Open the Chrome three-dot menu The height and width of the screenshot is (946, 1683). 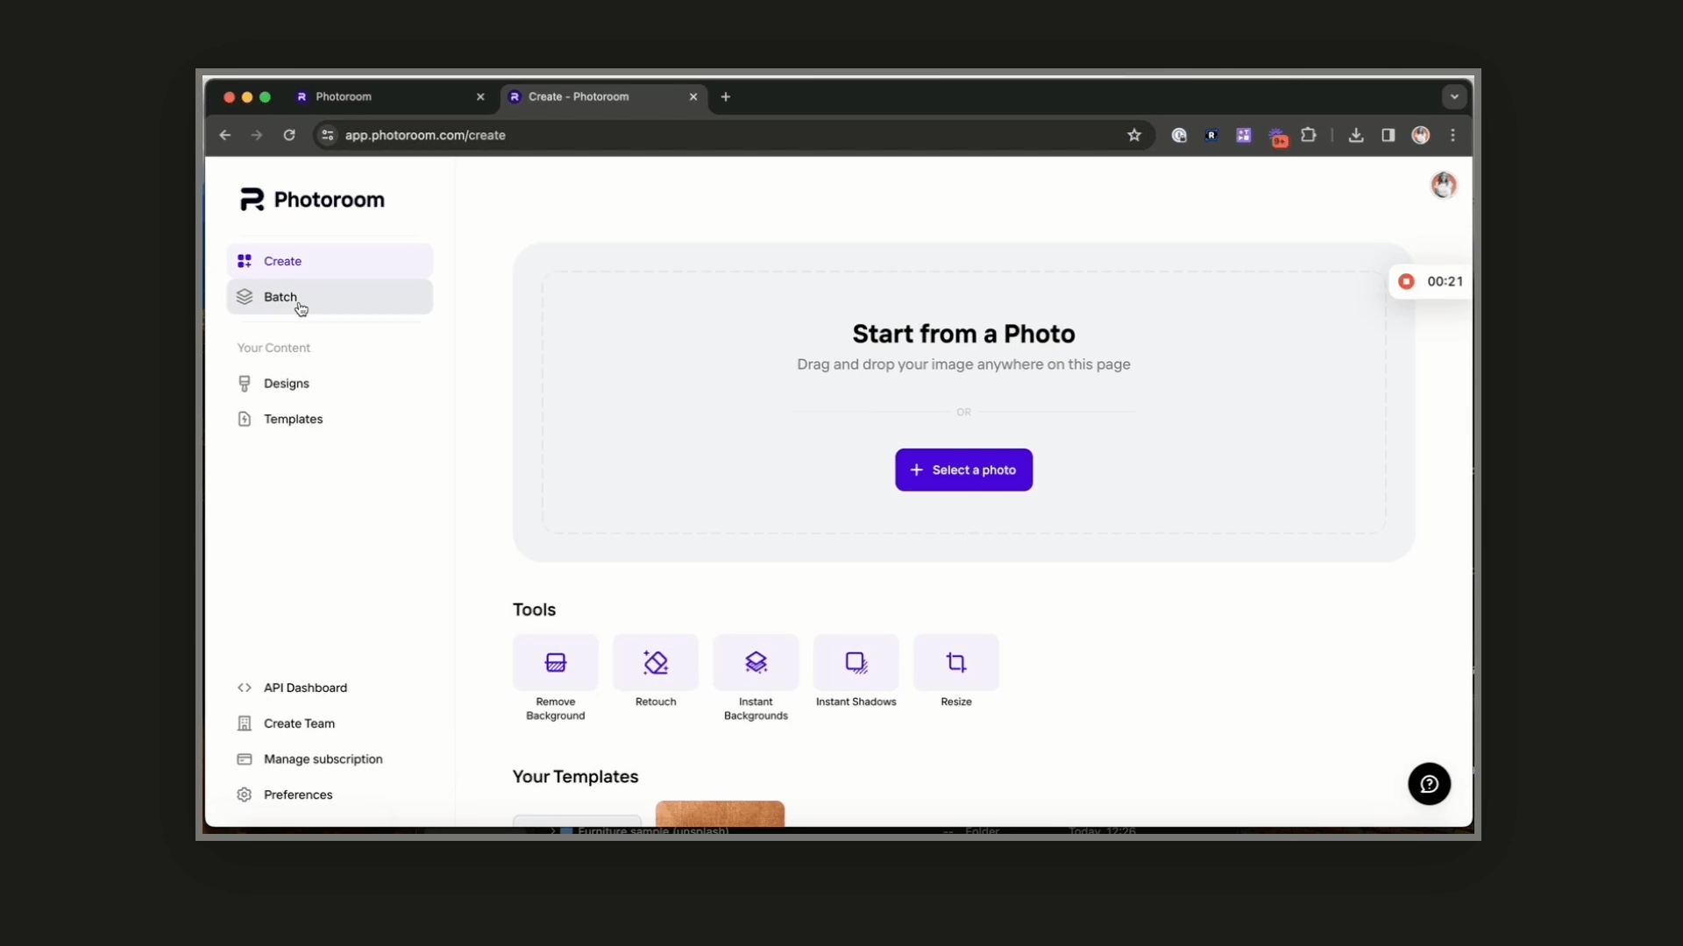coord(1453,135)
